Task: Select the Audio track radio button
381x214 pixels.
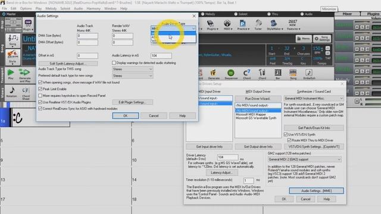Action: click(x=302, y=14)
